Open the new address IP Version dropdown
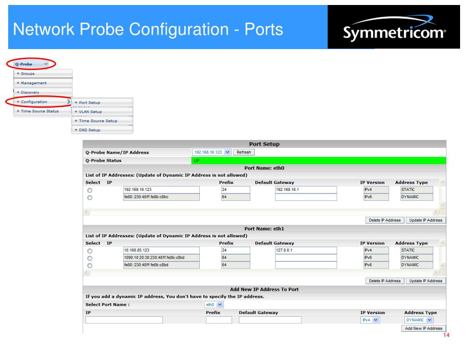The height and width of the screenshot is (349, 466). (x=370, y=320)
